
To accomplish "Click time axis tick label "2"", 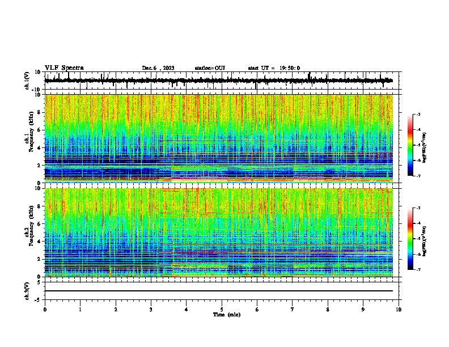I will click(x=116, y=310).
